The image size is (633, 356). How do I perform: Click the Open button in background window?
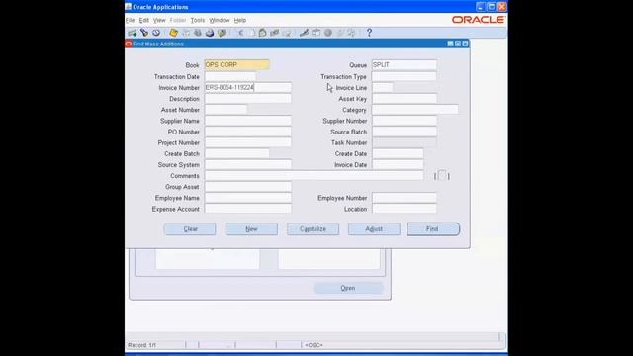[348, 288]
